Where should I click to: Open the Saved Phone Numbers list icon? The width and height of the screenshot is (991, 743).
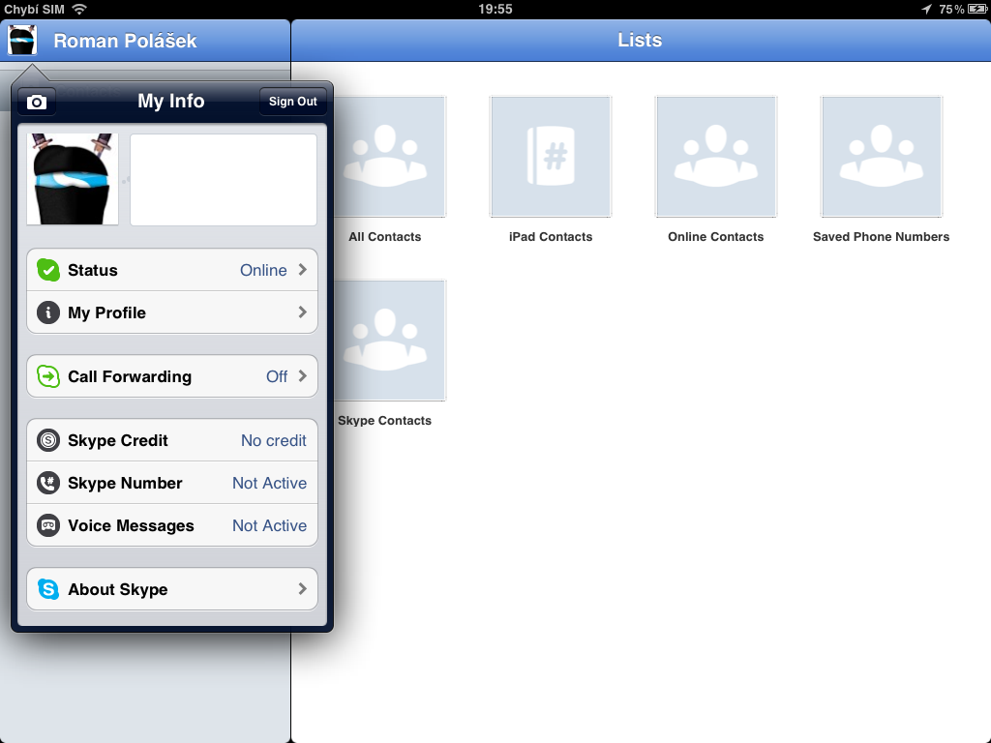pos(882,157)
